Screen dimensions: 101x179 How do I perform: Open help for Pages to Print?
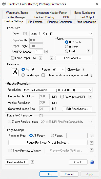tap(92, 136)
